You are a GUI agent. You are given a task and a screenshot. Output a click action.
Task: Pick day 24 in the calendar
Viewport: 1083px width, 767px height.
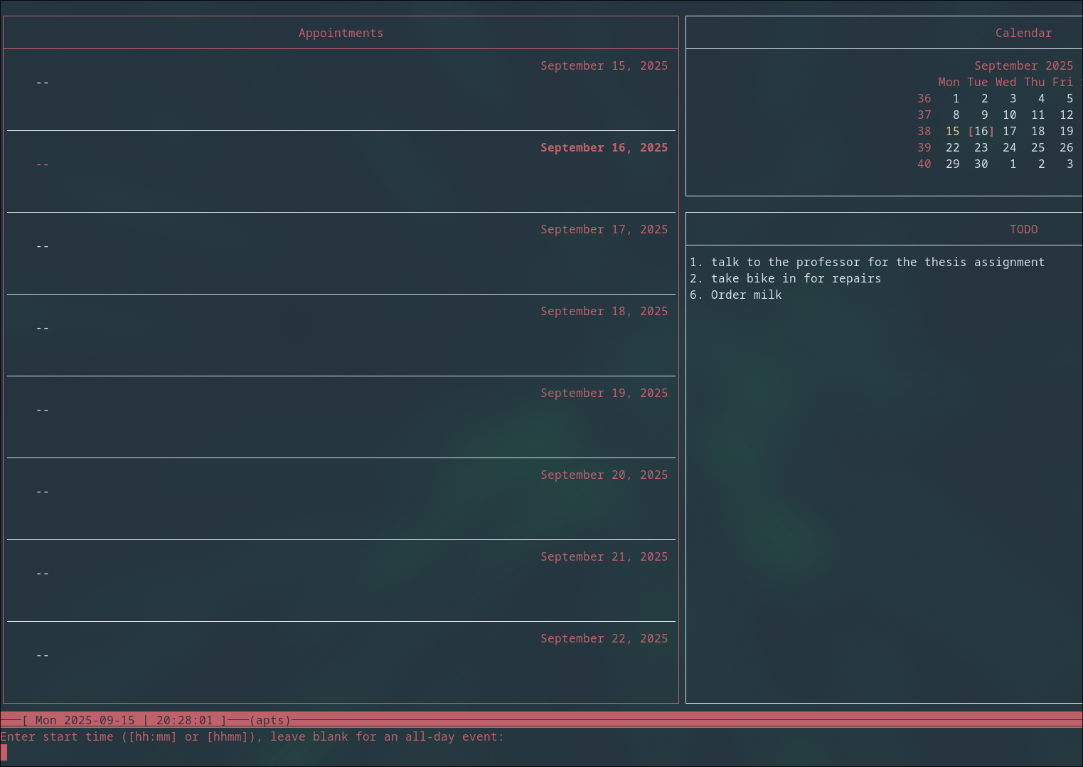pos(1009,147)
